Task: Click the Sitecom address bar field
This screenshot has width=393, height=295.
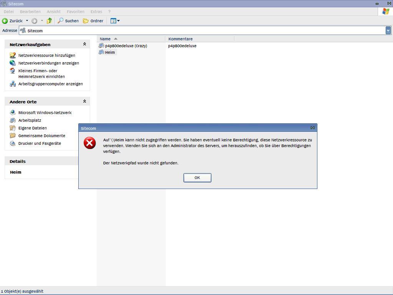Action: click(205, 31)
